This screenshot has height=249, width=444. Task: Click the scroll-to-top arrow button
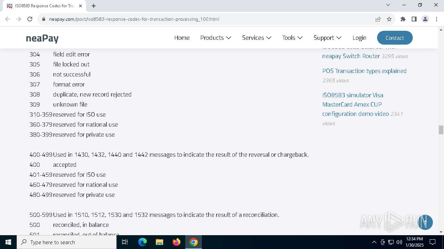click(x=425, y=222)
